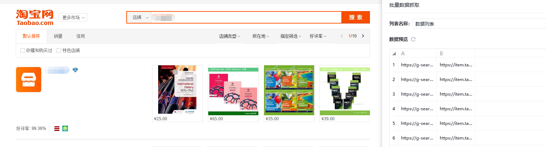Screen dimensions: 546x147
Task: Check the 收藏和购买过 checkbox
Action: pyautogui.click(x=23, y=51)
